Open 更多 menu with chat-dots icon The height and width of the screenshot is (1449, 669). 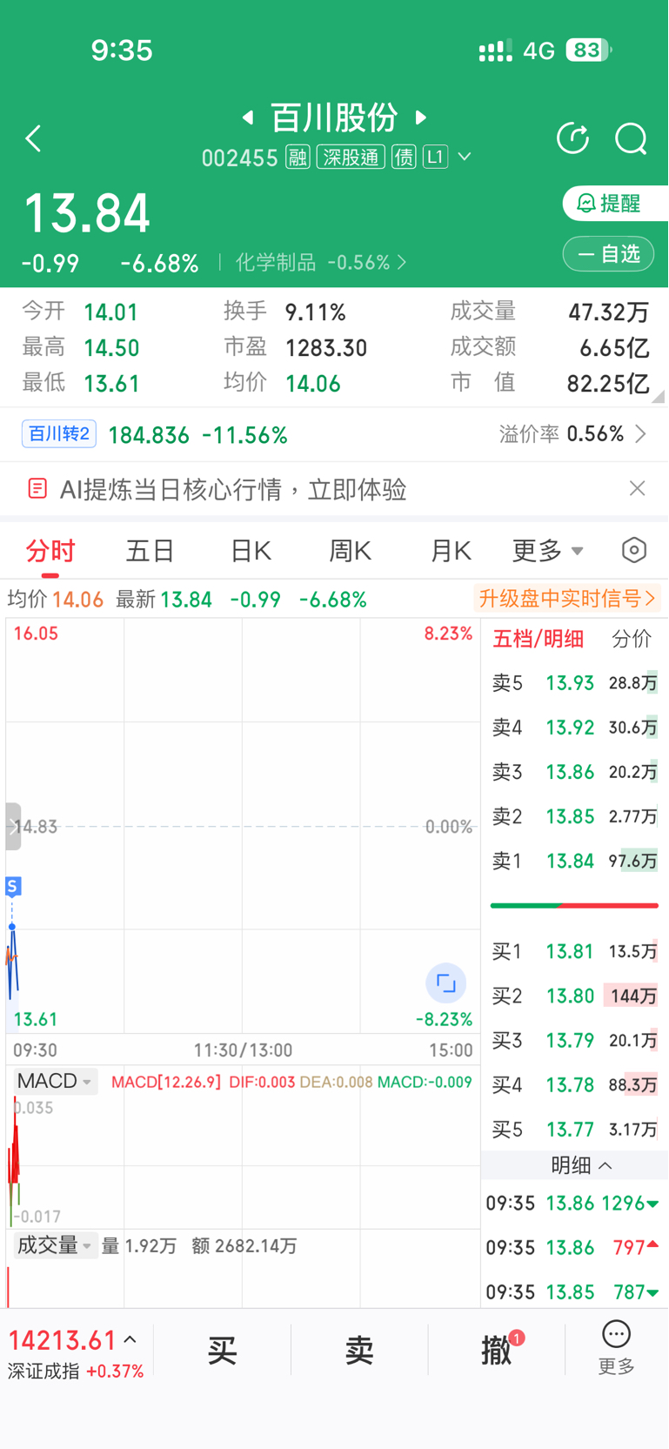(x=616, y=1348)
